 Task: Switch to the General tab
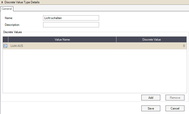point(7,9)
